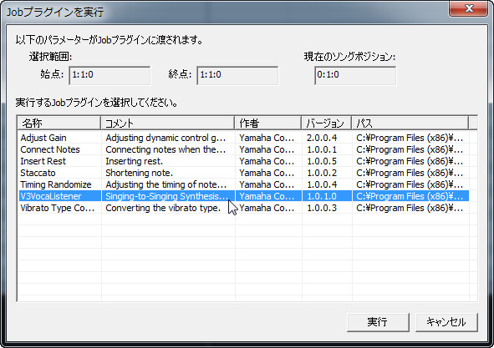The image size is (494, 348).
Task: Click the 始点 start position field
Action: [109, 75]
